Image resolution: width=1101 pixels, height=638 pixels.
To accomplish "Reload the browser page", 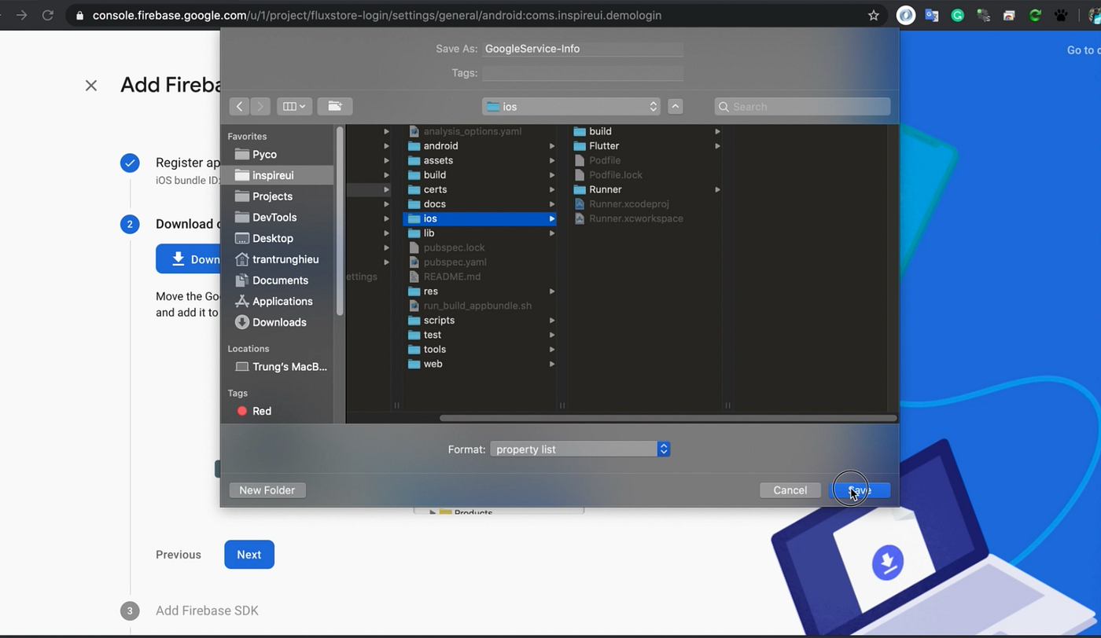I will 47,15.
